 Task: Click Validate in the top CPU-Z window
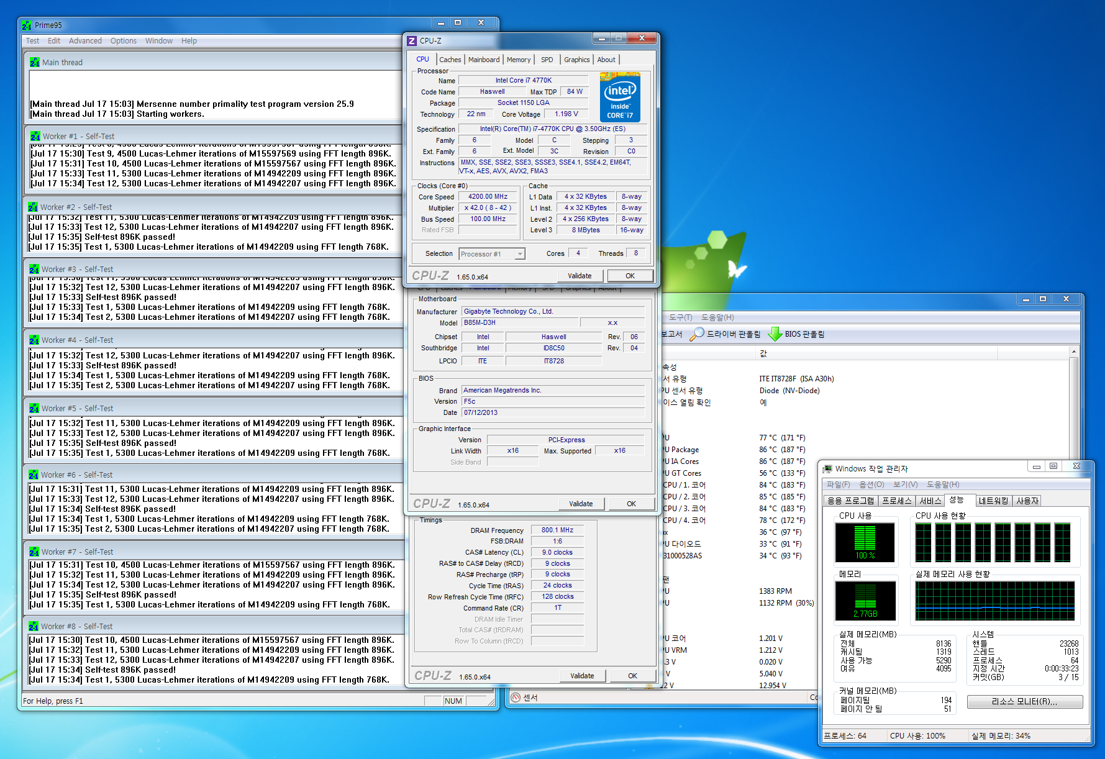point(580,276)
